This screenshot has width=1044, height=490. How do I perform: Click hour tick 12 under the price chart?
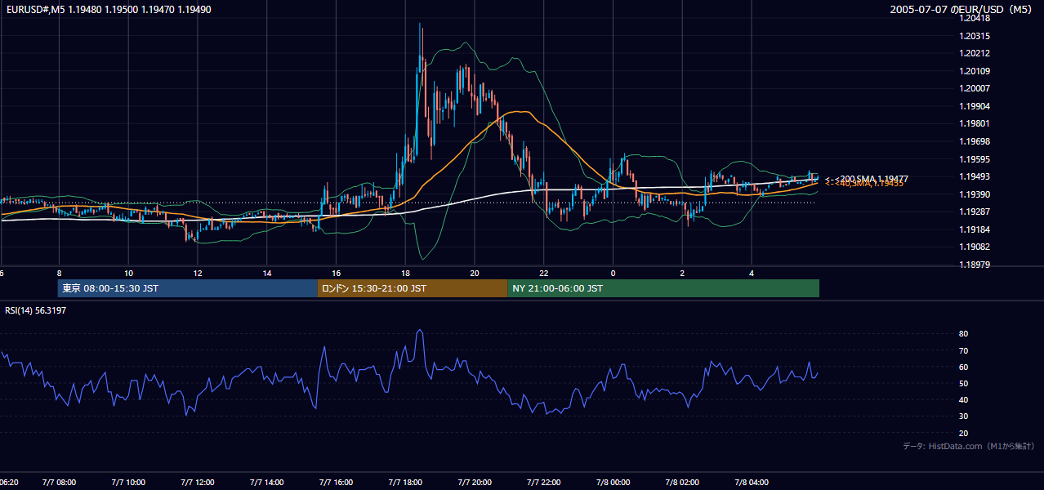[x=198, y=273]
